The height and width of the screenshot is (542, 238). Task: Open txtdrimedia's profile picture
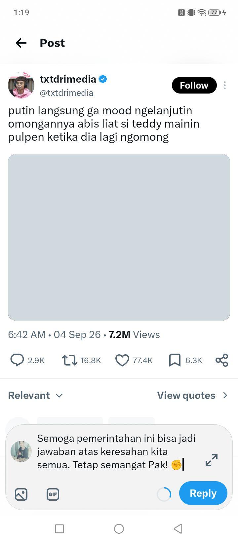[21, 85]
